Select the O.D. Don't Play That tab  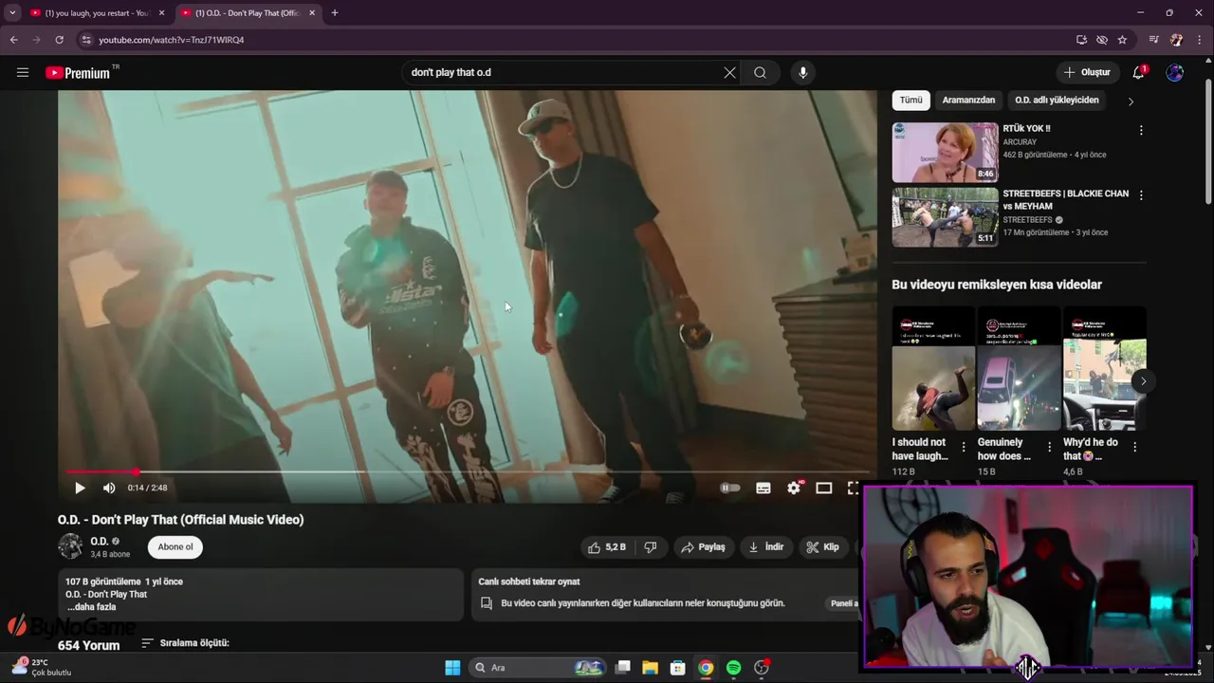pyautogui.click(x=247, y=13)
